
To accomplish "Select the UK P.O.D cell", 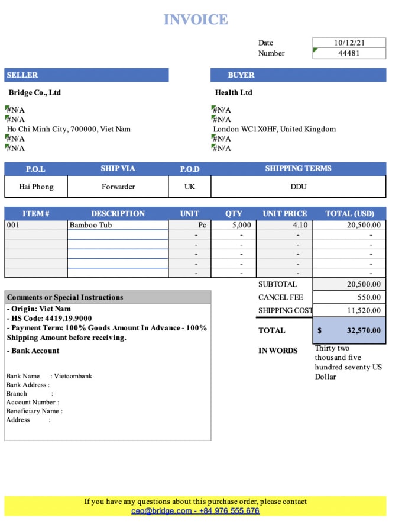I will pos(190,187).
